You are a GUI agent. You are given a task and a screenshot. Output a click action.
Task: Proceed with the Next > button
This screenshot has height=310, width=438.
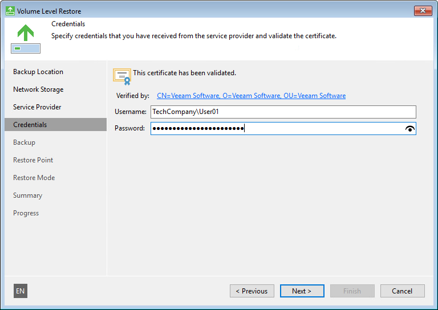(x=302, y=291)
